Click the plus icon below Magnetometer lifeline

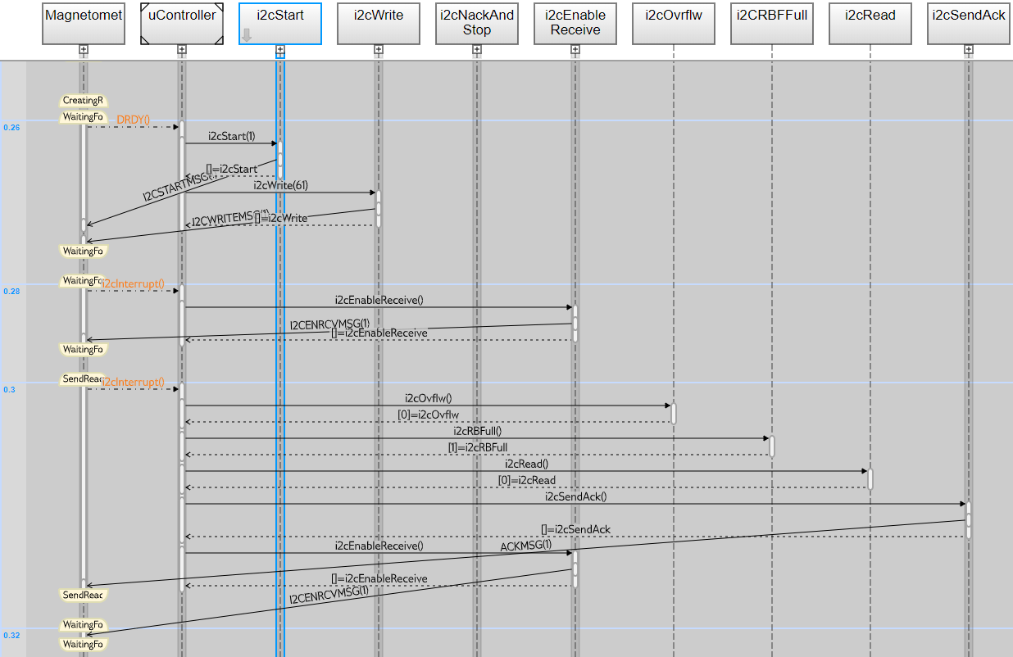(83, 50)
